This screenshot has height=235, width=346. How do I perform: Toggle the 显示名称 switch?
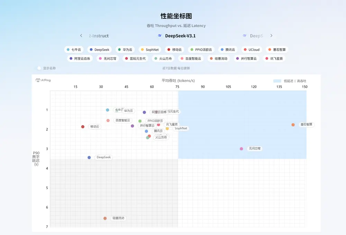39,68
